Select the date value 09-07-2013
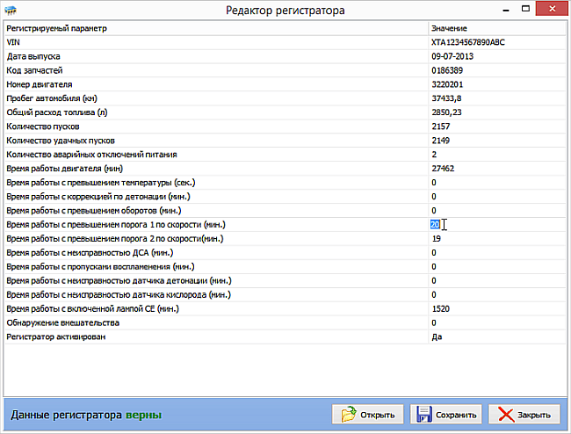Image resolution: width=571 pixels, height=434 pixels. [x=452, y=56]
